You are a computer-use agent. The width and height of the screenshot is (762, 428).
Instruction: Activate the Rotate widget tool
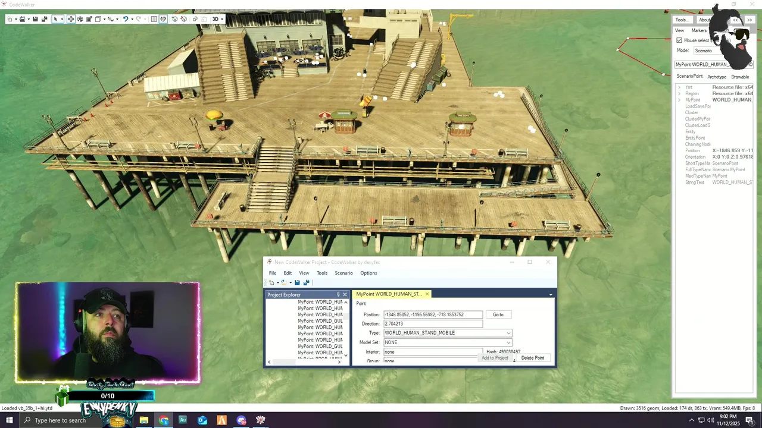80,19
